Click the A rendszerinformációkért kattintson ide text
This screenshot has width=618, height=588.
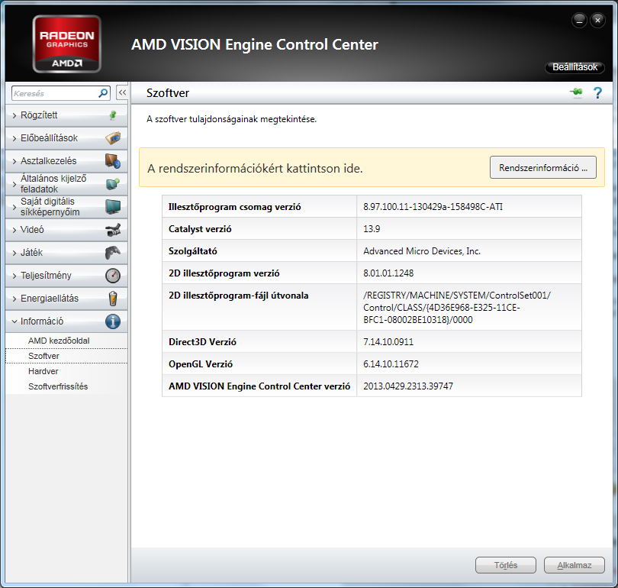[255, 169]
